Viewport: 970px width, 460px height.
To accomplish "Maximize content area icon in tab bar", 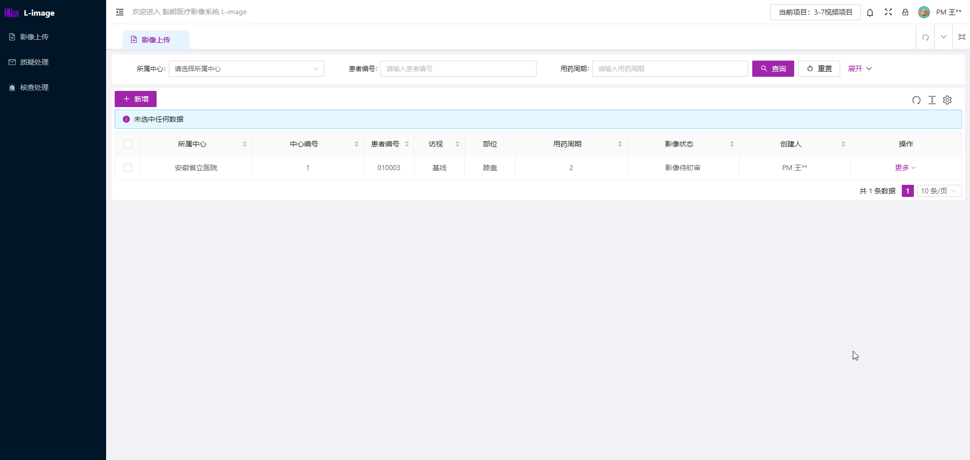I will coord(961,37).
